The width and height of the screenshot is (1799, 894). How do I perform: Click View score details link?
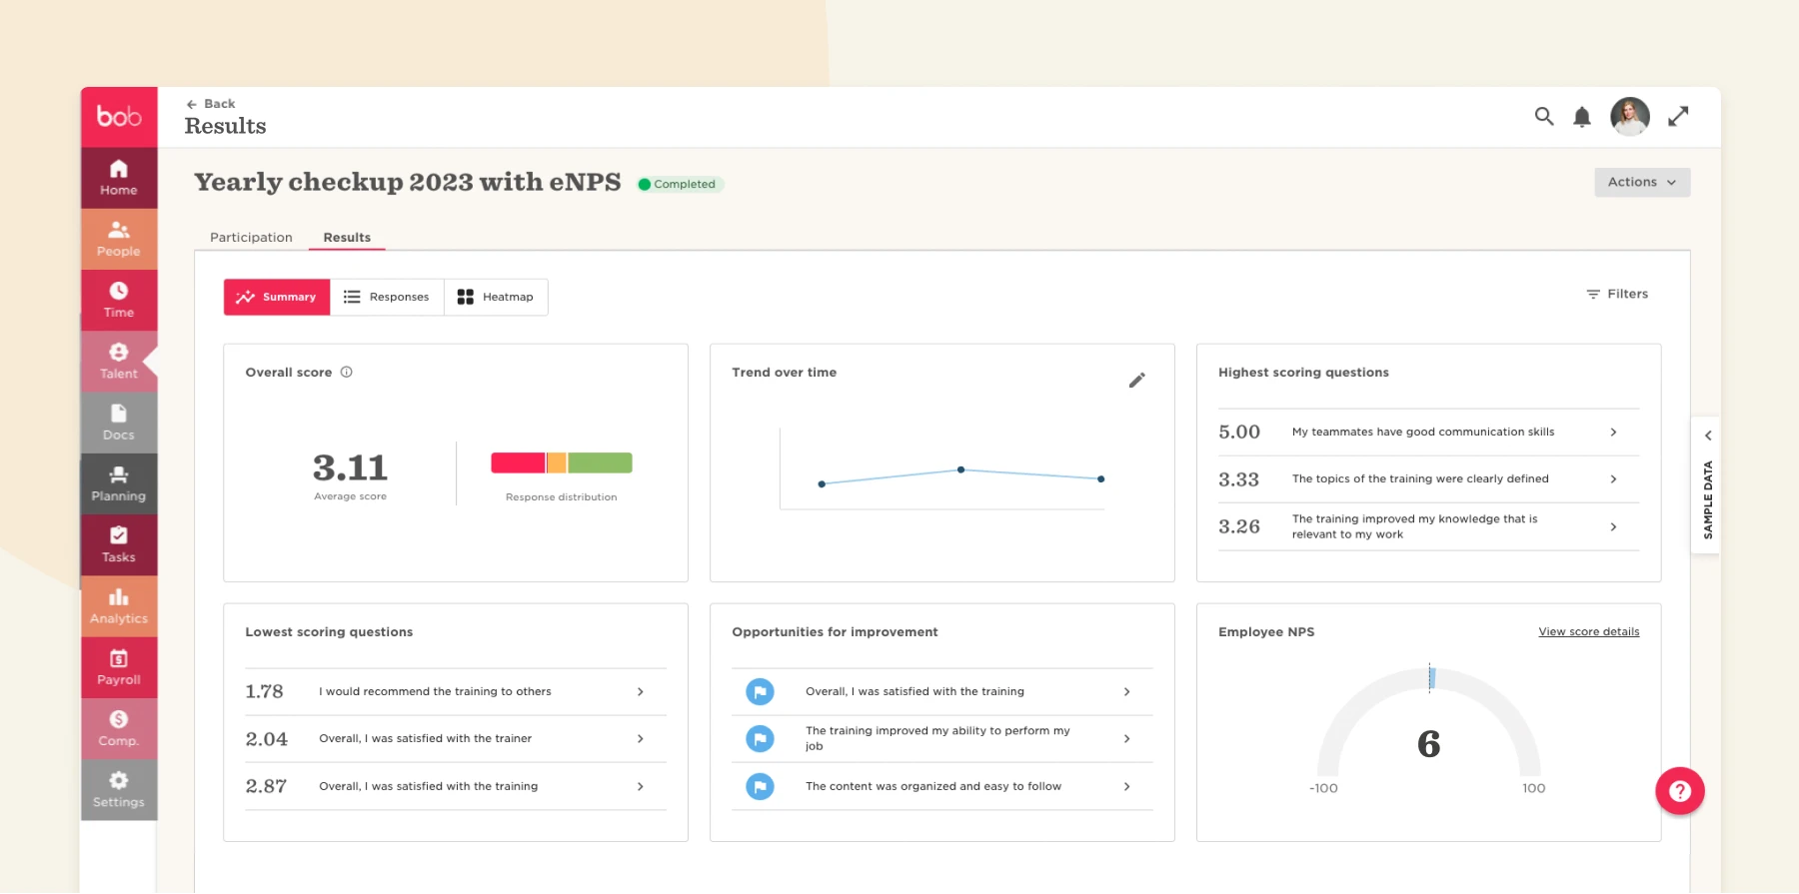(x=1589, y=632)
